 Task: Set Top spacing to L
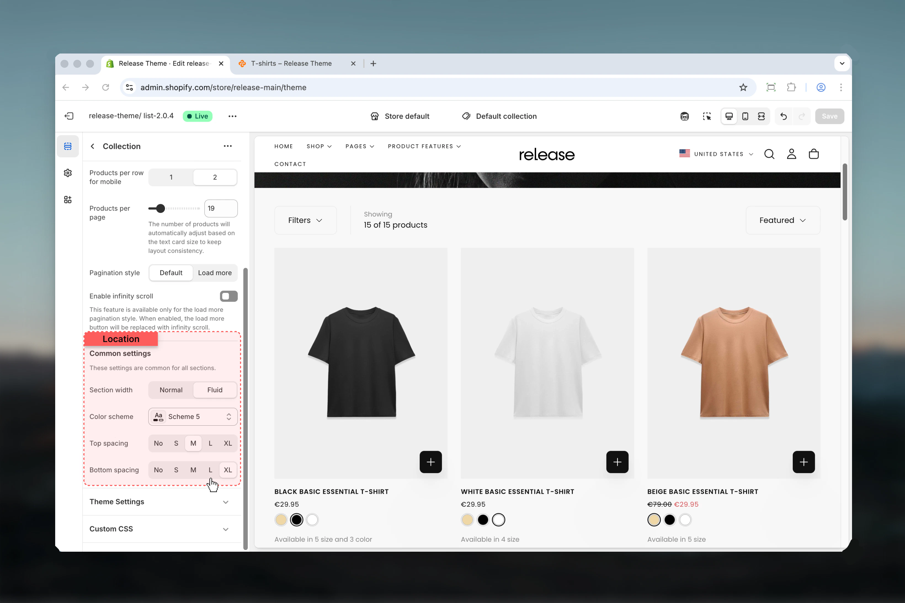click(210, 443)
